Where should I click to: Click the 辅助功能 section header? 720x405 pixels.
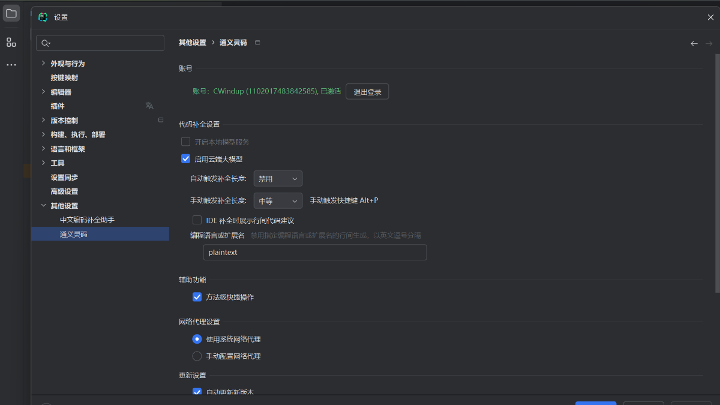192,280
